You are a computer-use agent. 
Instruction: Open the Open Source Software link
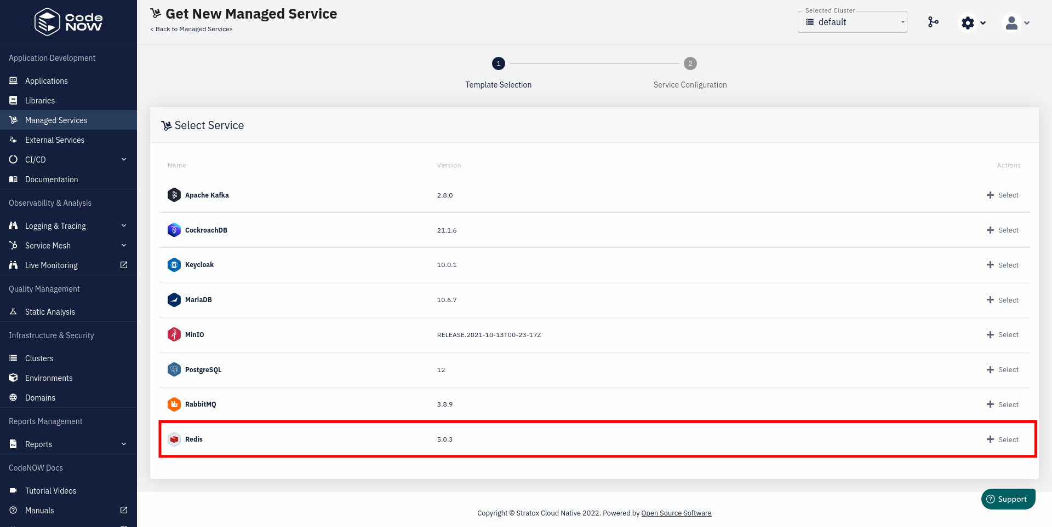[676, 513]
